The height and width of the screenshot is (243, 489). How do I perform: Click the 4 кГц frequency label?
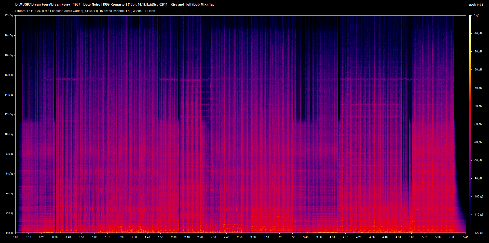tap(9, 193)
